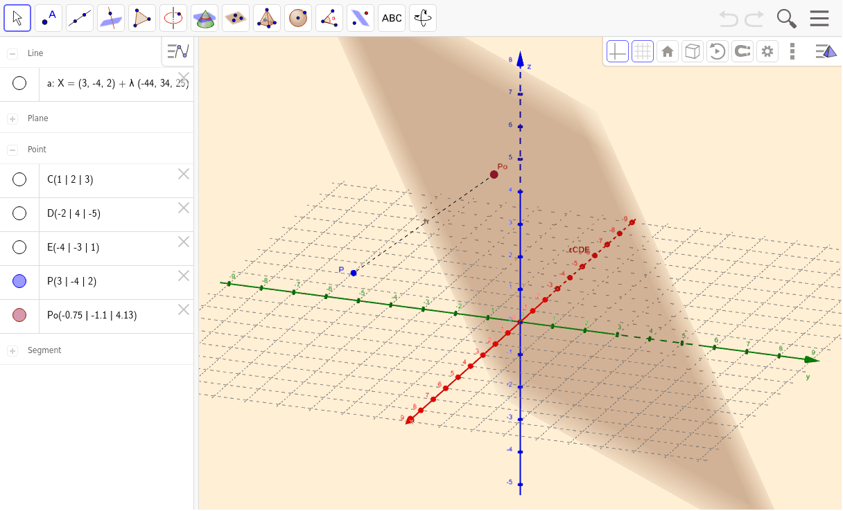Open the search magnifier
Viewport: 843px width, 511px height.
[786, 18]
